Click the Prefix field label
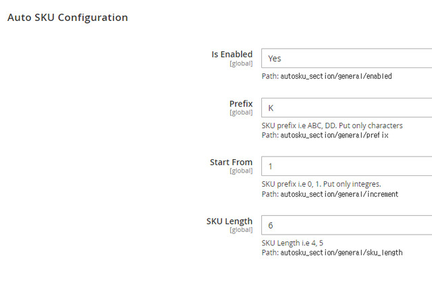This screenshot has width=432, height=294. pyautogui.click(x=241, y=103)
